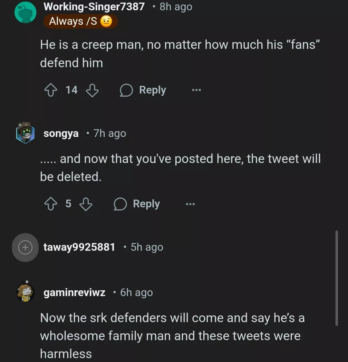Screen dimensions: 348x362
Task: Open songya username link
Action: point(61,133)
